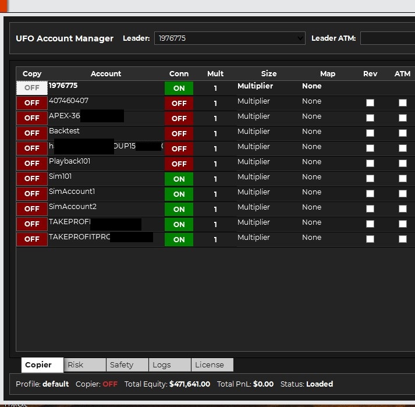
Task: Toggle Copy OFF button for Backtest account
Action: coord(32,133)
